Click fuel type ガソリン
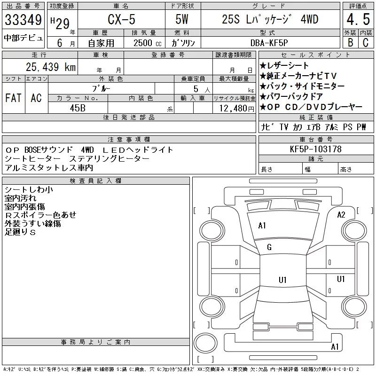376x376 pixels. pos(183,43)
